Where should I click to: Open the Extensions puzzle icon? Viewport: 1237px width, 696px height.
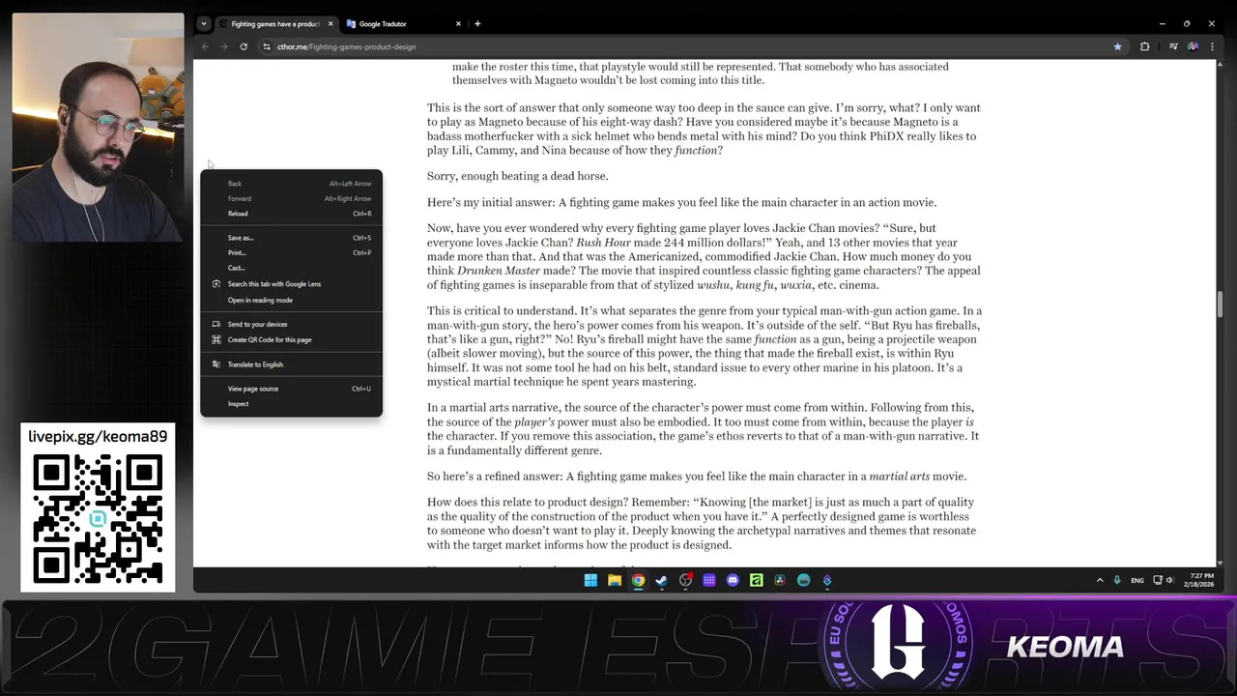1145,46
